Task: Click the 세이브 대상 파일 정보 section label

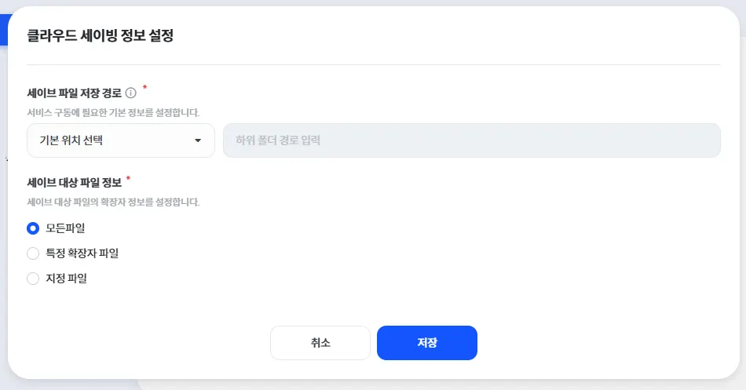Action: point(74,183)
